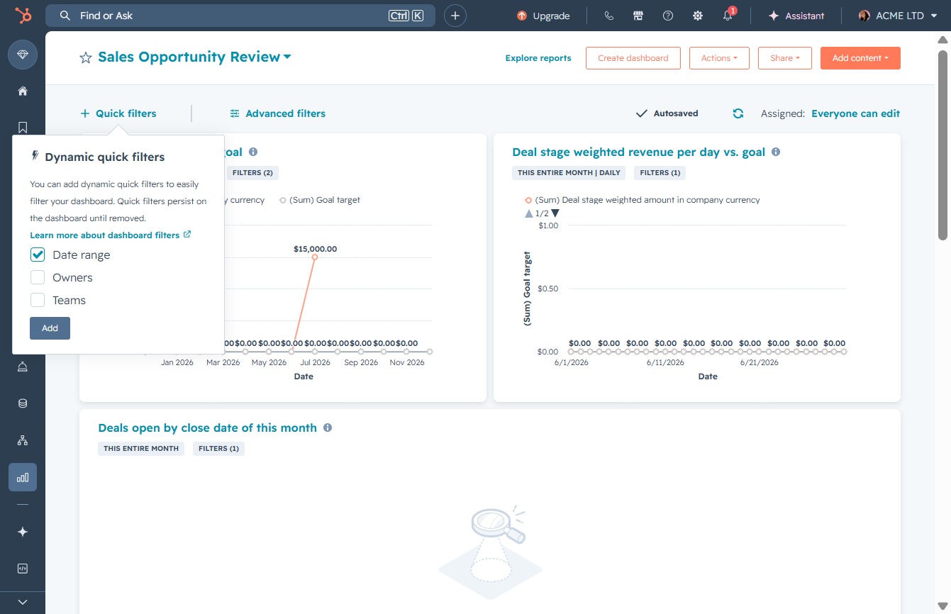Open the database stack icon in sidebar

tap(23, 403)
